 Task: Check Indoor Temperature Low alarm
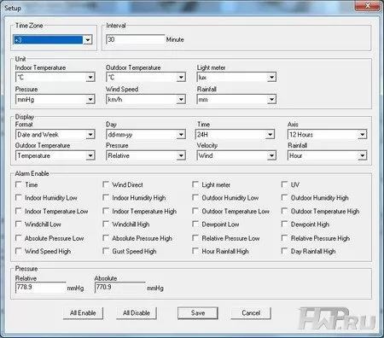19,211
